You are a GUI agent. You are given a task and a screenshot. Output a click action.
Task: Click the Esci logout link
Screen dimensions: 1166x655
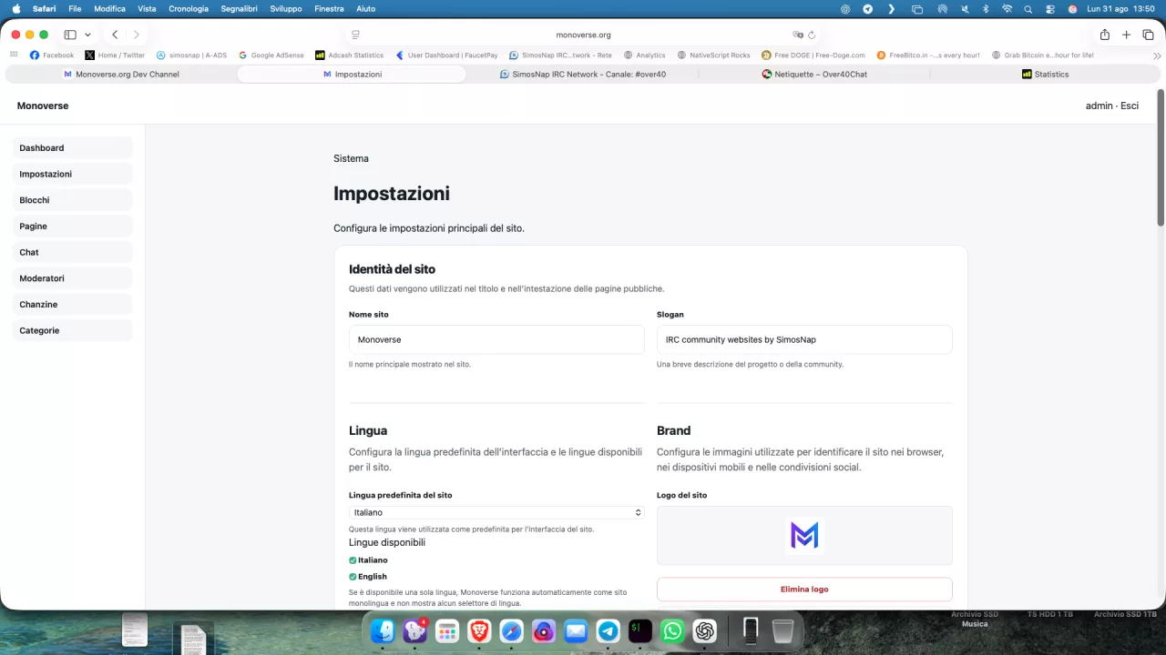click(x=1130, y=106)
